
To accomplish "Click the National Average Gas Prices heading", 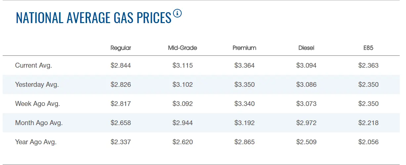I will click(x=94, y=18).
